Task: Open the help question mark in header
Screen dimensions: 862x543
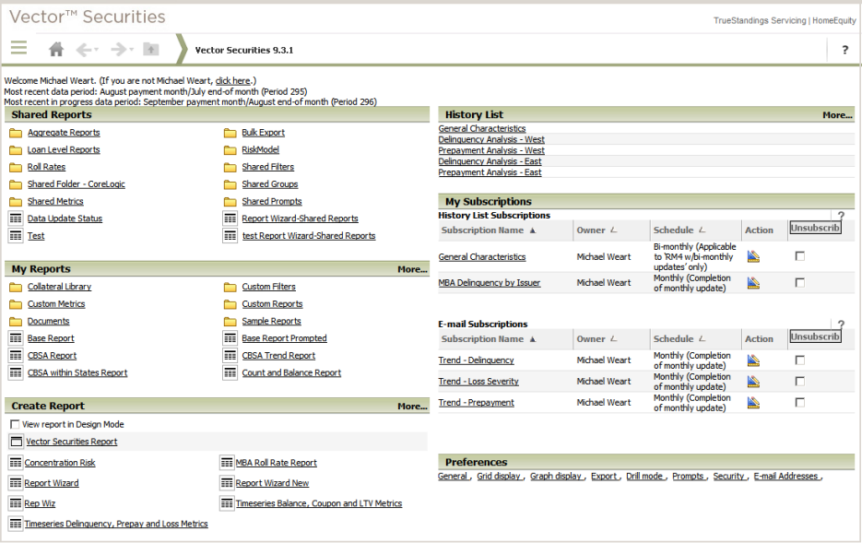Action: tap(845, 50)
